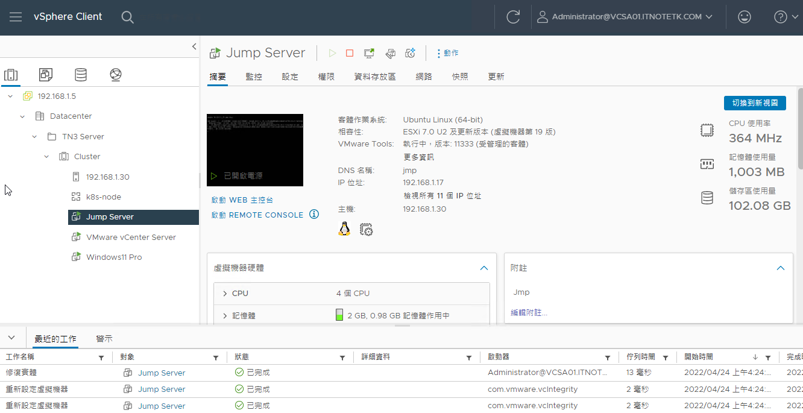Click the search magnifier icon
Viewport: 803px width, 413px height.
pyautogui.click(x=127, y=17)
